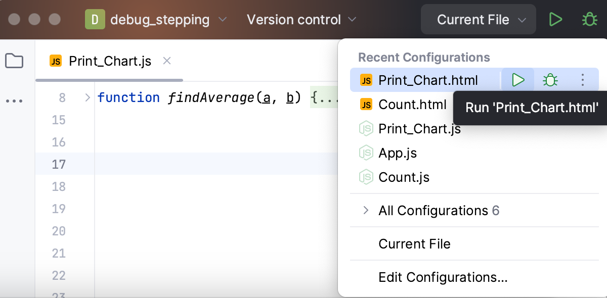The image size is (607, 298).
Task: Run Print_Chart.html using the green play icon
Action: tap(517, 79)
